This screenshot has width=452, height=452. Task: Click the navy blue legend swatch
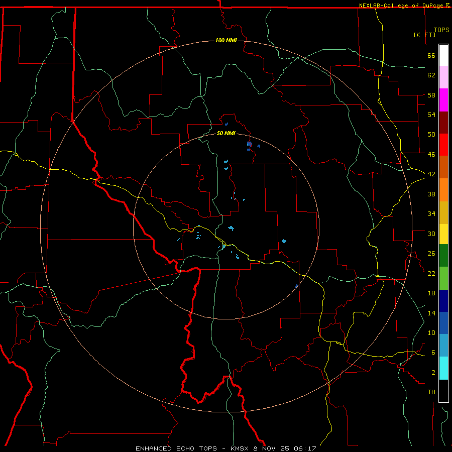coord(443,301)
